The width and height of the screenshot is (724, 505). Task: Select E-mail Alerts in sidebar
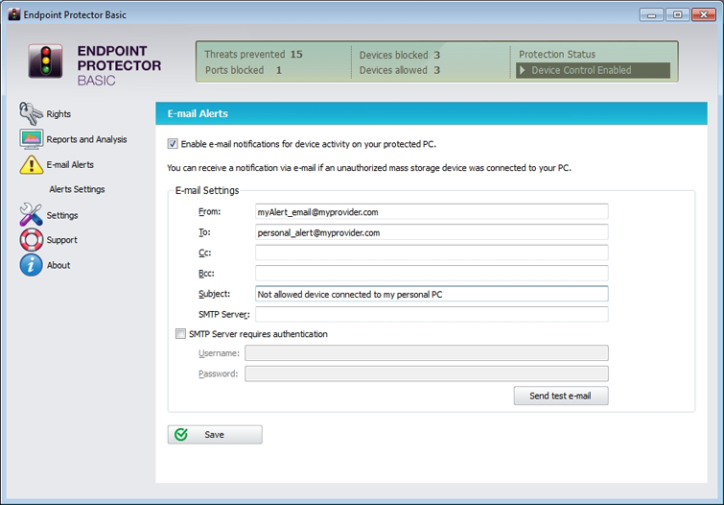click(70, 164)
